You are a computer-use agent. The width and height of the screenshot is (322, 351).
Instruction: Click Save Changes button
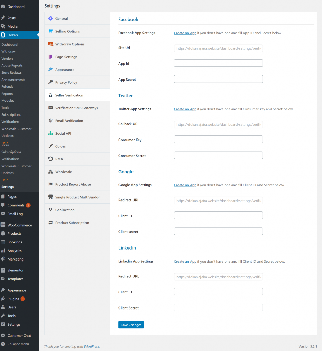[131, 325]
